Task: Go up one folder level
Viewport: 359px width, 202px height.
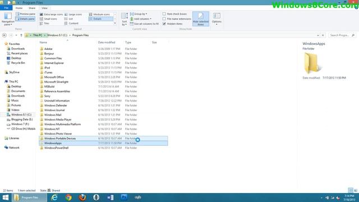Action: pyautogui.click(x=21, y=35)
